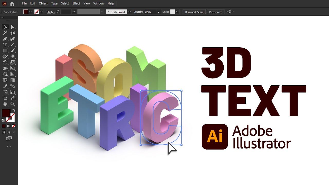
Task: Select the Paintbrush tool
Action: [x=13, y=51]
